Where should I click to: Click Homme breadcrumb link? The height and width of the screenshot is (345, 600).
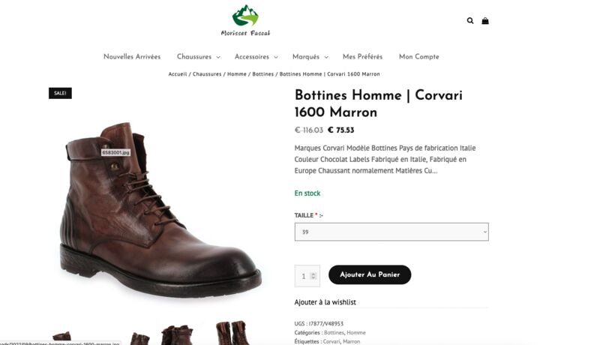(237, 74)
